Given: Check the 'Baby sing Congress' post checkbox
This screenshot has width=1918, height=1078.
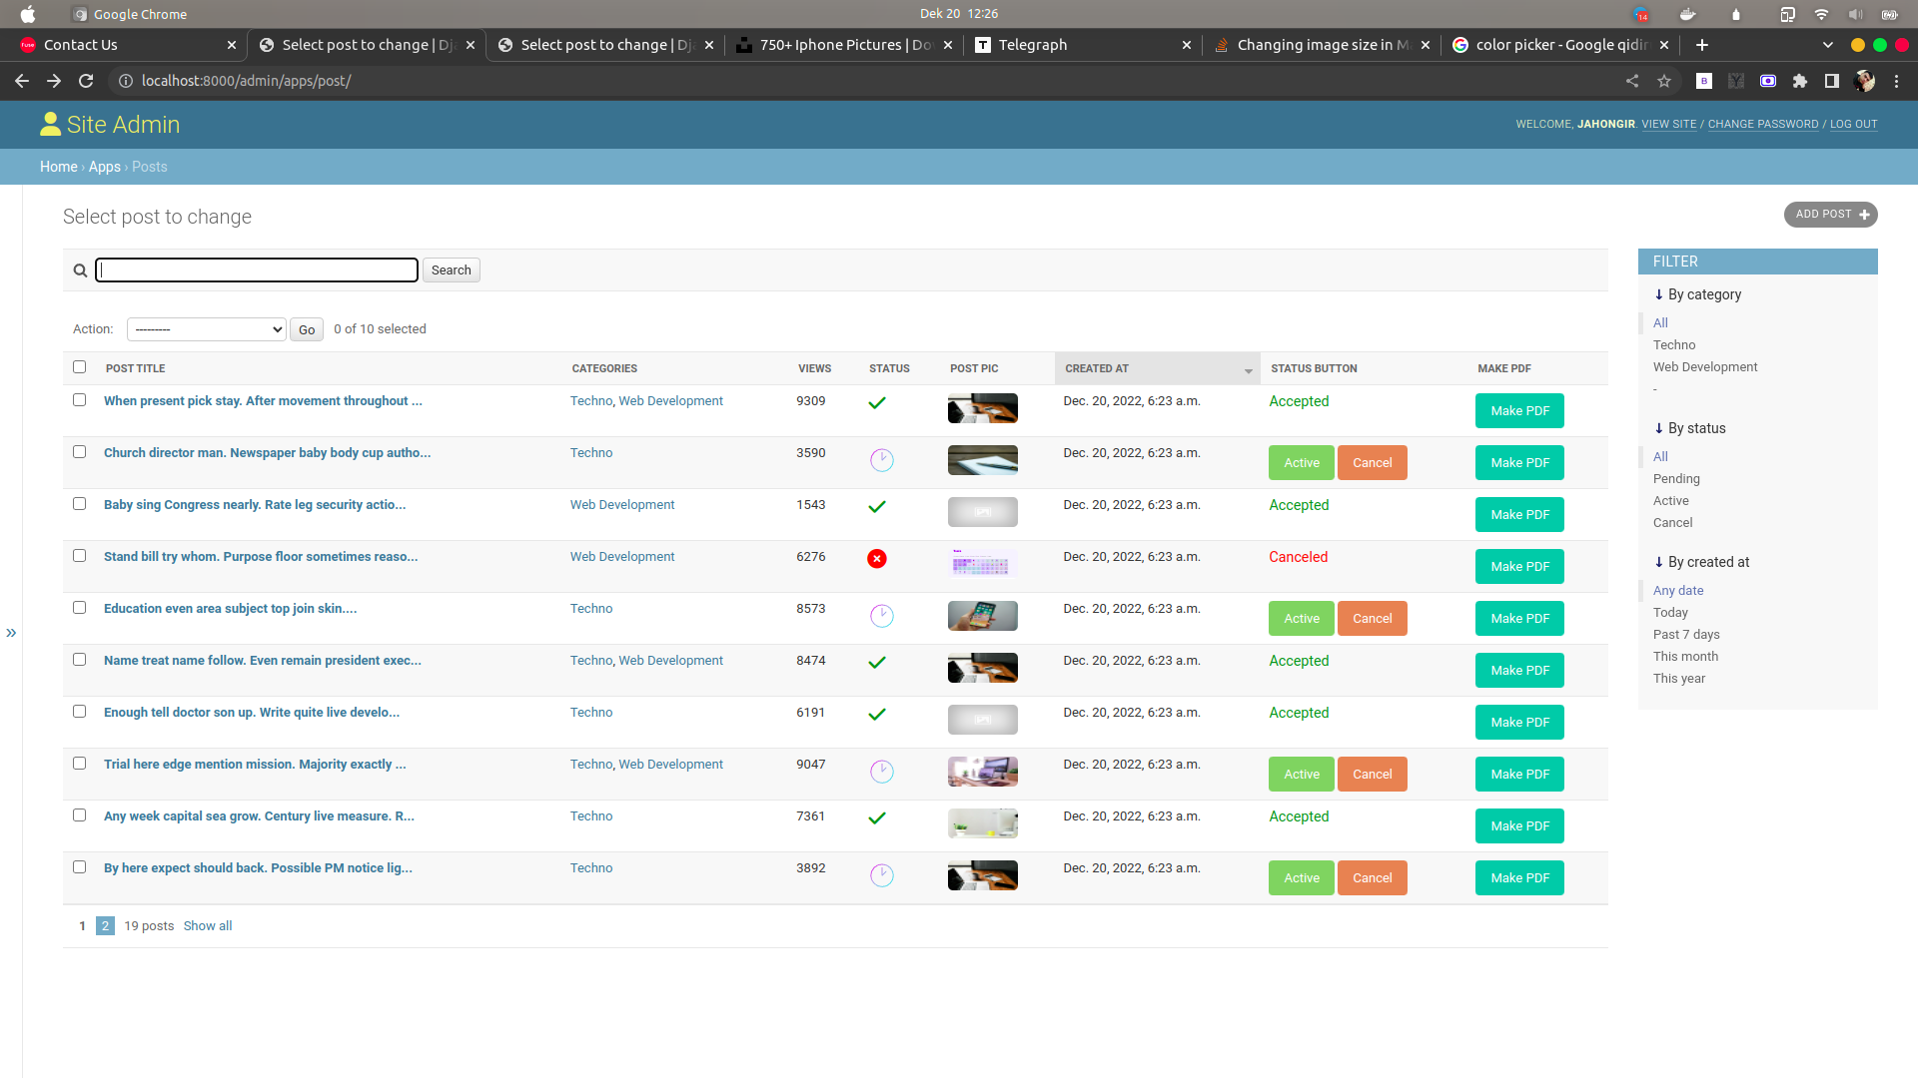Looking at the screenshot, I should [80, 504].
